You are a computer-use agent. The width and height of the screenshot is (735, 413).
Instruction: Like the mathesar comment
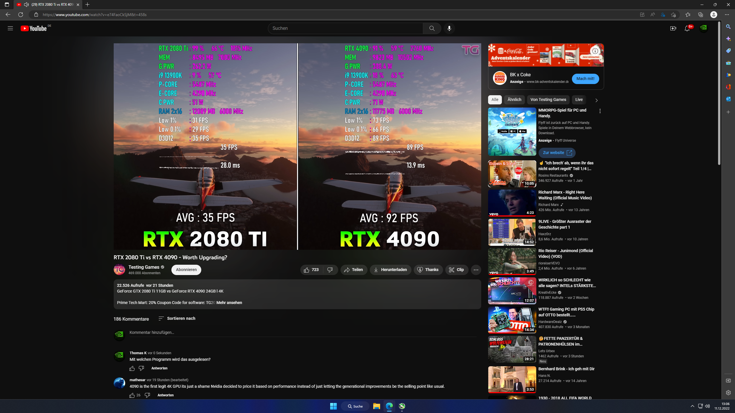pos(132,395)
